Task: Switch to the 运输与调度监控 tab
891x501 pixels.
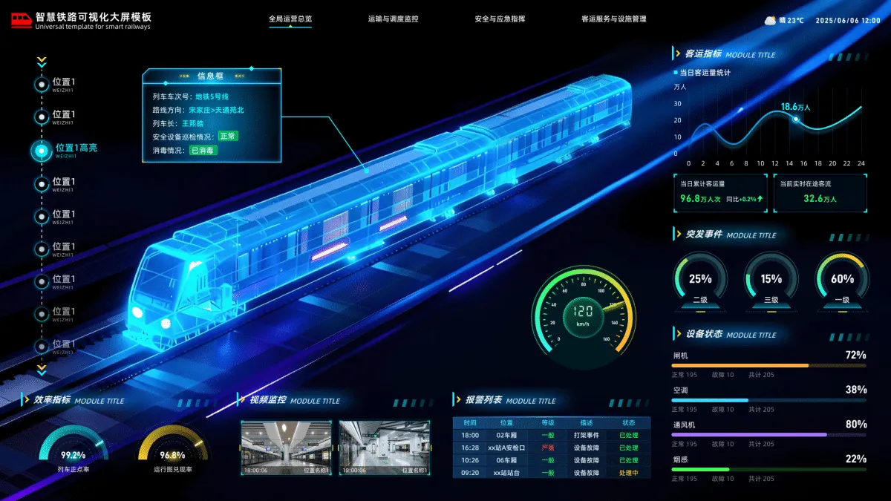Action: pyautogui.click(x=393, y=19)
